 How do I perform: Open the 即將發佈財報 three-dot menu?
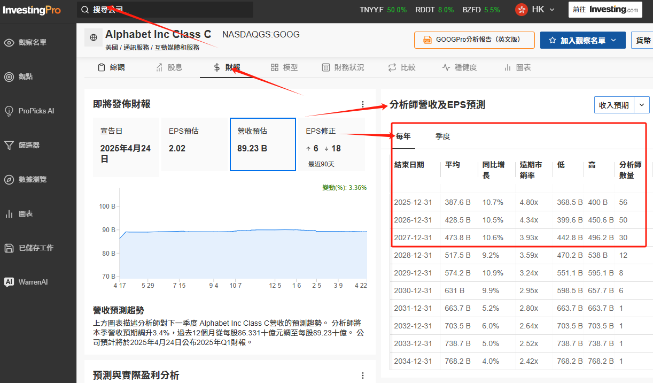(x=363, y=104)
